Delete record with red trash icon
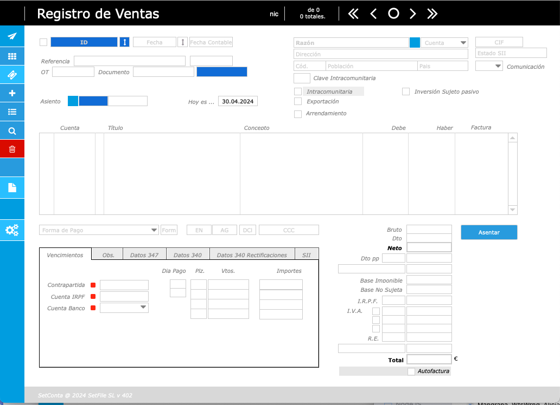Screen dimensions: 560x405 click(x=12, y=149)
